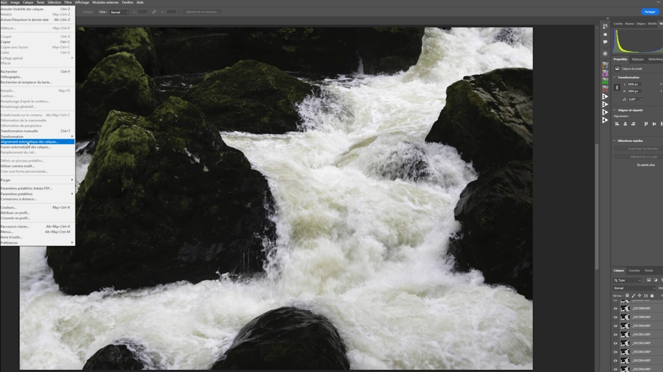Click the lock all layer padlock icon
The height and width of the screenshot is (372, 663).
(652, 296)
